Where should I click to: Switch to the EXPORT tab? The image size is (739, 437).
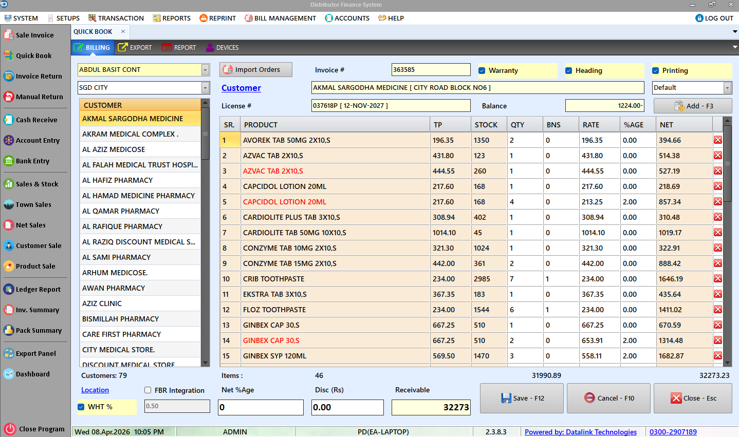(135, 47)
